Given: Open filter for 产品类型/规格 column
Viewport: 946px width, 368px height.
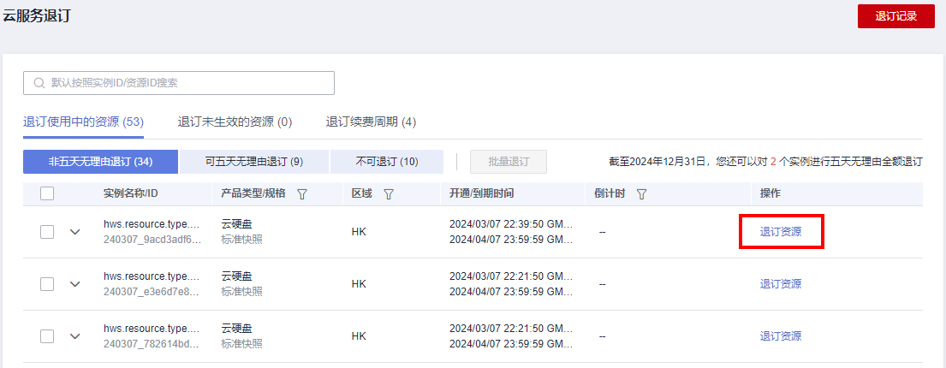Looking at the screenshot, I should 301,194.
